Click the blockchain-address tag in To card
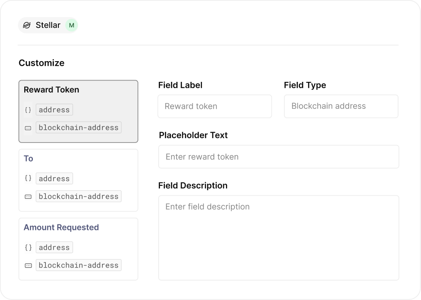The width and height of the screenshot is (421, 300). pyautogui.click(x=79, y=197)
